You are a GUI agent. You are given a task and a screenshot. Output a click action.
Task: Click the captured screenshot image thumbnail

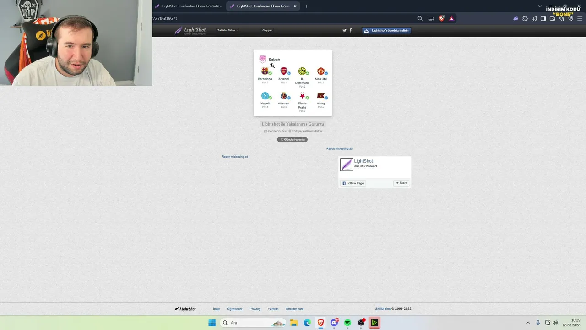pos(293,83)
